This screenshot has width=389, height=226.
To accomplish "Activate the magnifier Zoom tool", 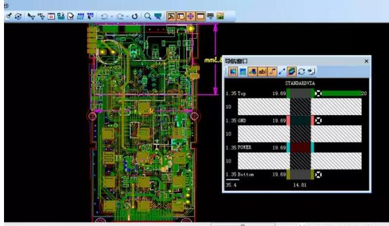I will coord(148,17).
